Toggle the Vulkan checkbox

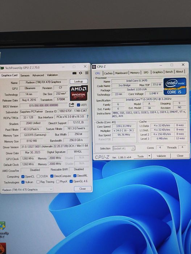tap(23, 182)
